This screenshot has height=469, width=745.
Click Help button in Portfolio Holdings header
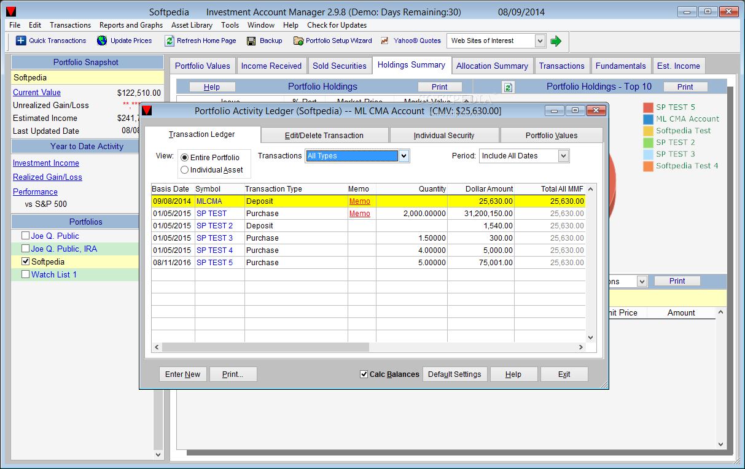212,87
